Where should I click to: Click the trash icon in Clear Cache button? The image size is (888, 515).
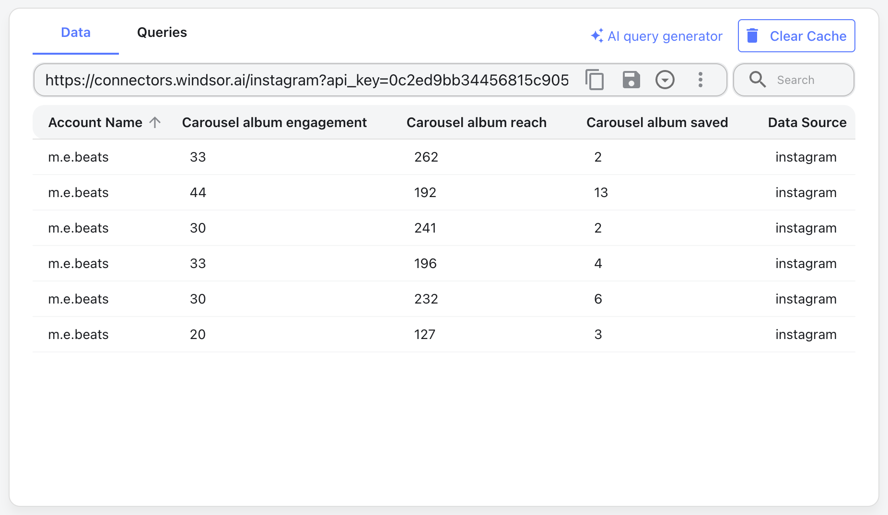753,35
